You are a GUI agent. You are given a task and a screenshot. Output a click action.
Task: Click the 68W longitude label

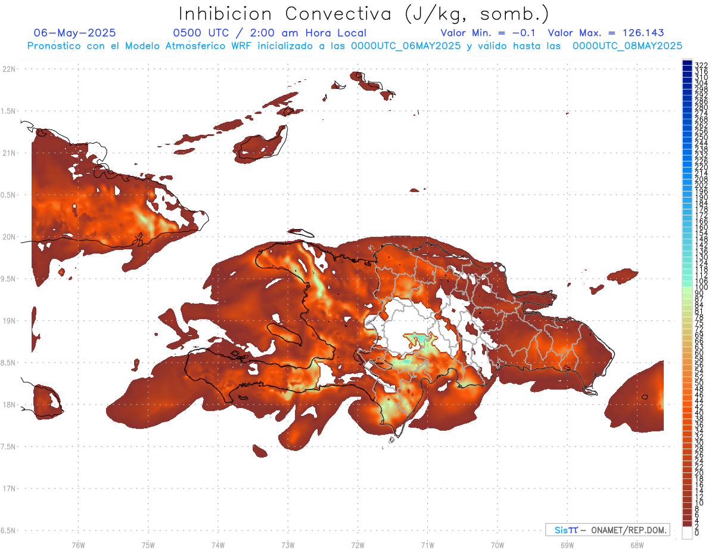636,545
